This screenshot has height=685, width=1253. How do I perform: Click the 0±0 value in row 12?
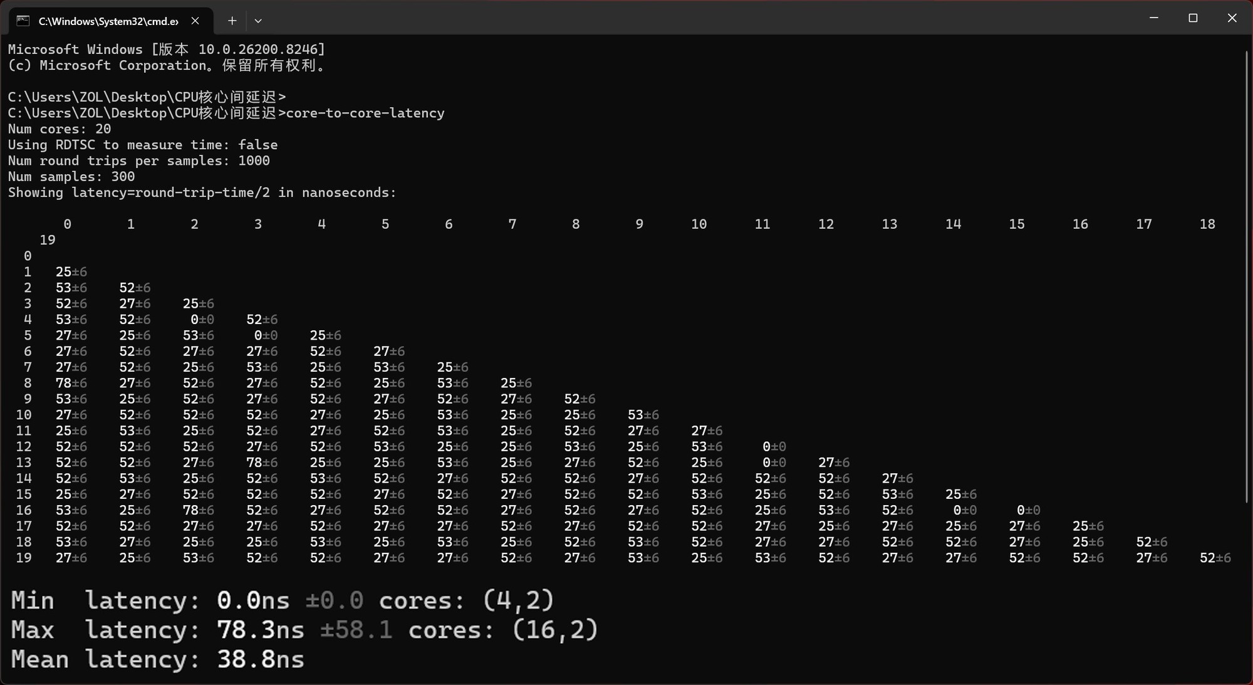(774, 447)
